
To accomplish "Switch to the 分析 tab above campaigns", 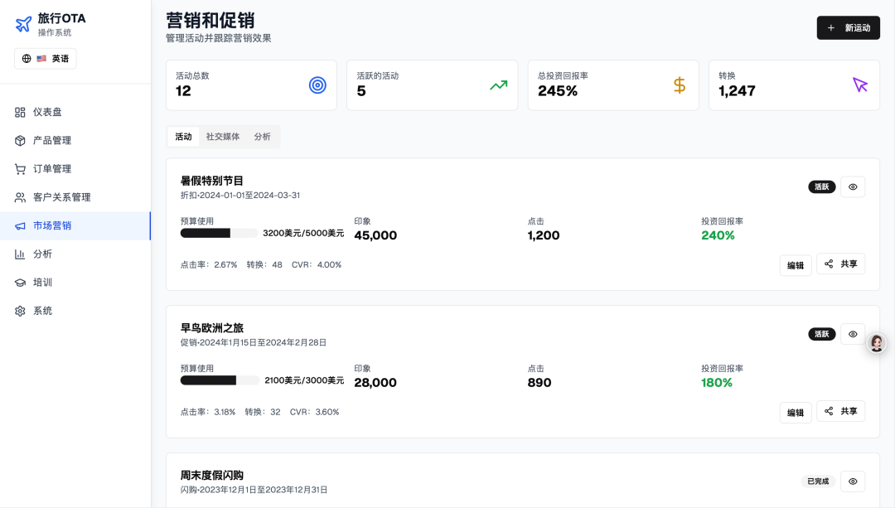I will 263,137.
